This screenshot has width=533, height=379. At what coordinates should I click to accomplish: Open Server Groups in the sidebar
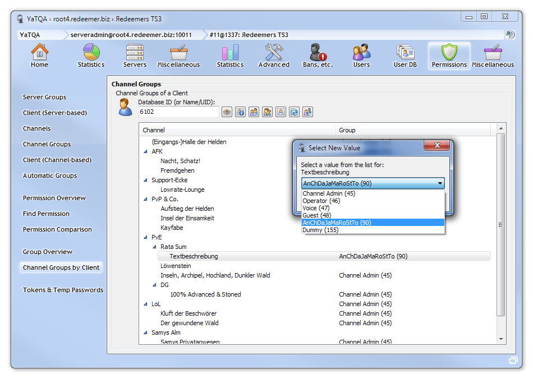click(44, 97)
